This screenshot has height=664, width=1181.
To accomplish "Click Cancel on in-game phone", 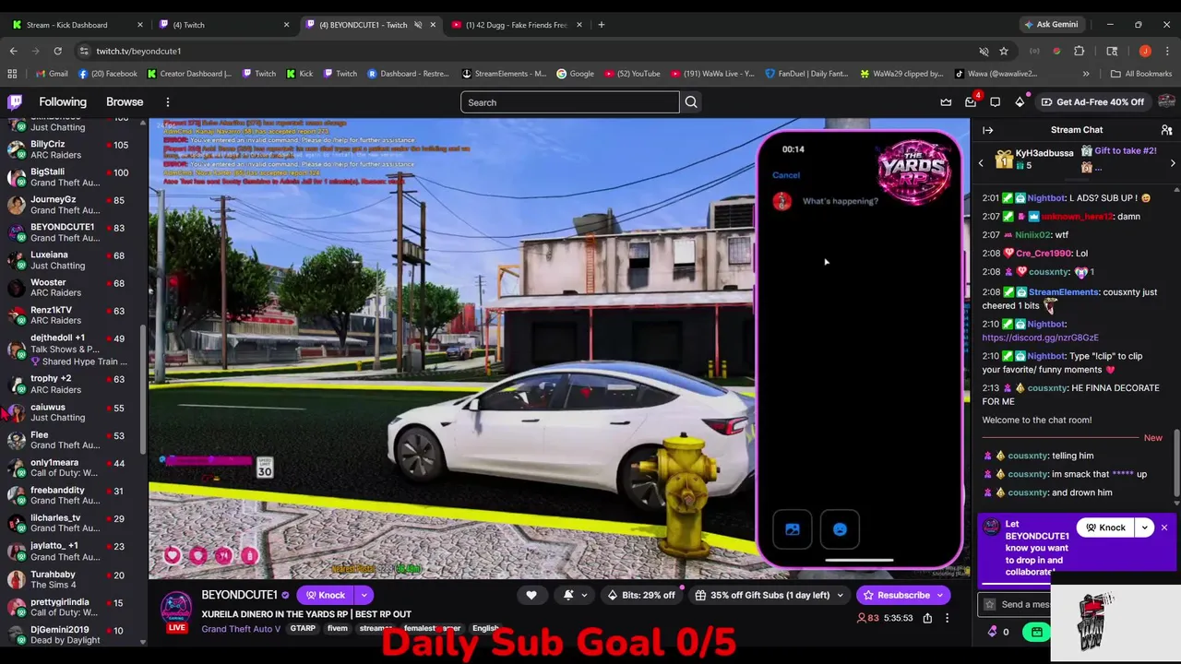I will (786, 175).
